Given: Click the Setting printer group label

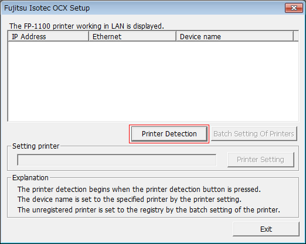Looking at the screenshot, I should pos(36,146).
